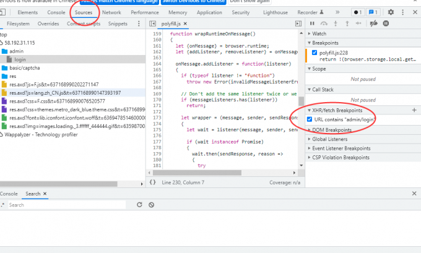Toggle the debugger sidebar pane
421x253 pixels.
(x=298, y=24)
